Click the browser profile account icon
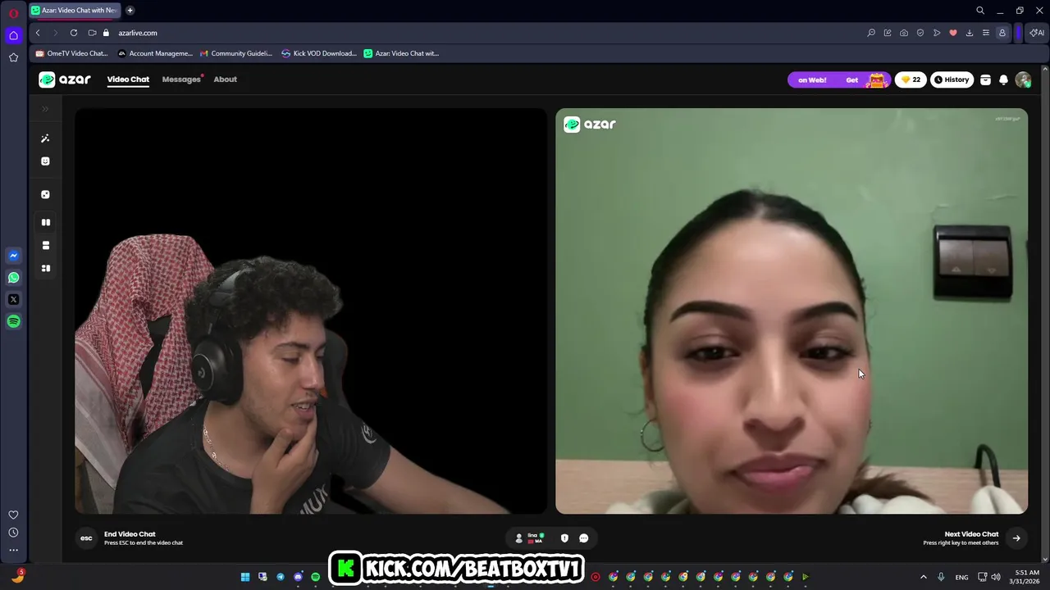This screenshot has width=1050, height=590. click(1002, 33)
